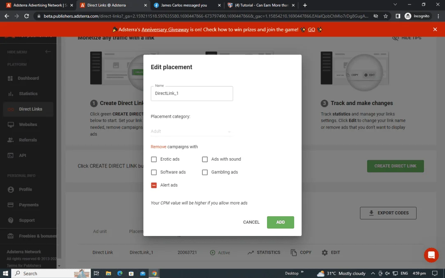Click the green ADD button
Viewport: 445px width, 278px height.
pyautogui.click(x=281, y=222)
